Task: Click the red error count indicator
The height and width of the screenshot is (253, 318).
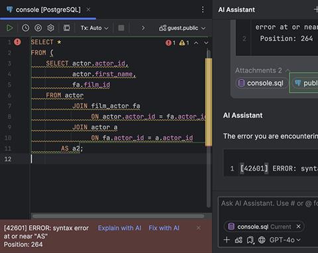Action: (170, 42)
